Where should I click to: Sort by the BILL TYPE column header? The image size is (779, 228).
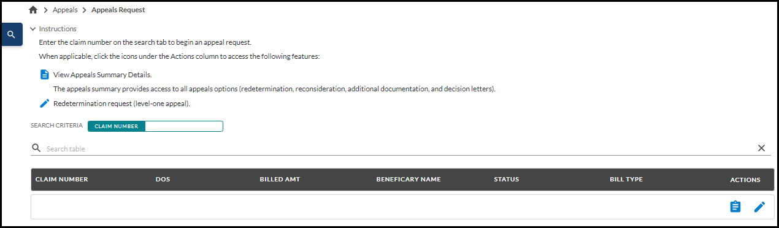pyautogui.click(x=626, y=180)
